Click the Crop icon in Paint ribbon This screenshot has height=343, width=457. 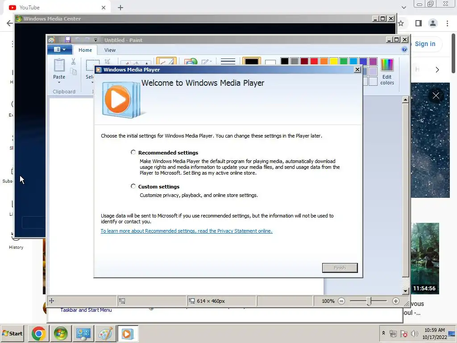[x=108, y=62]
